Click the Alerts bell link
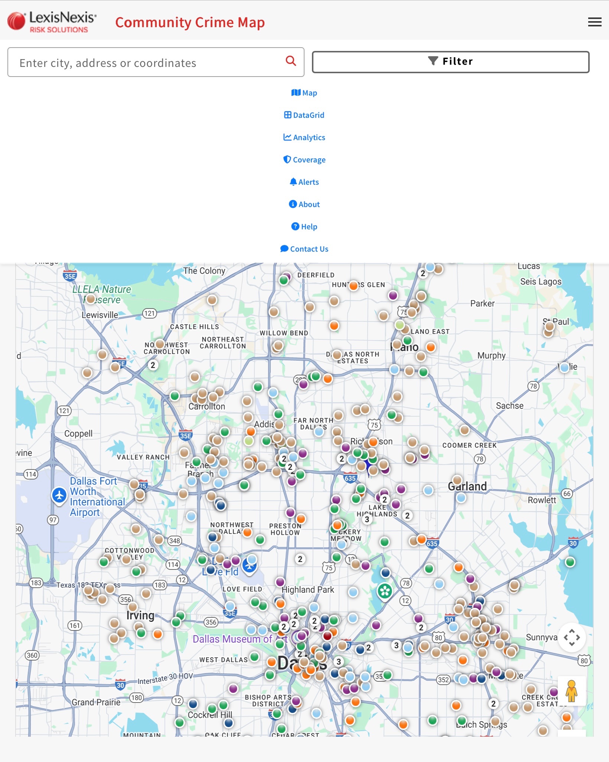The height and width of the screenshot is (762, 609). tap(304, 182)
